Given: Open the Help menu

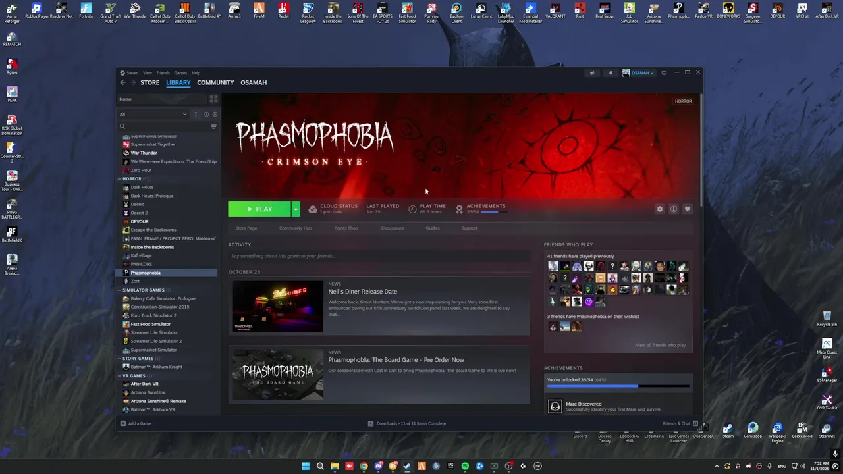Looking at the screenshot, I should (196, 73).
